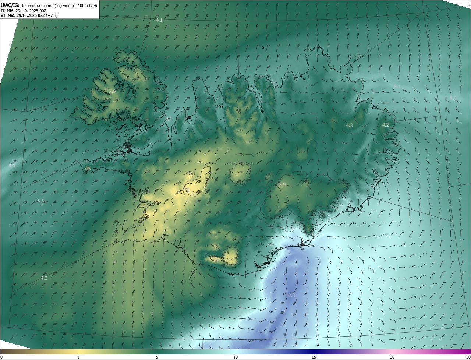Screen dimensions: 471x360
Task: Click the 'IT: Mið. 29. 10. 2025 00Z' line
Action: click(23, 10)
